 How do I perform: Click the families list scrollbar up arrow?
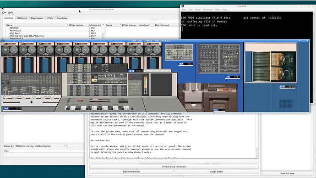(103, 25)
